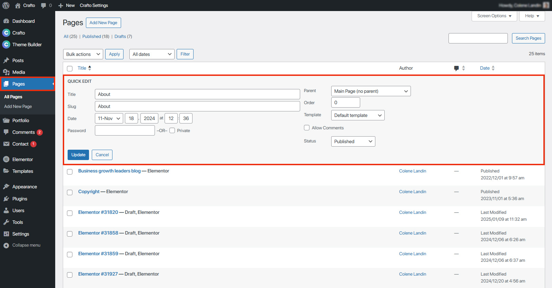Click the Date column sort arrows
This screenshot has width=552, height=288.
tap(493, 68)
